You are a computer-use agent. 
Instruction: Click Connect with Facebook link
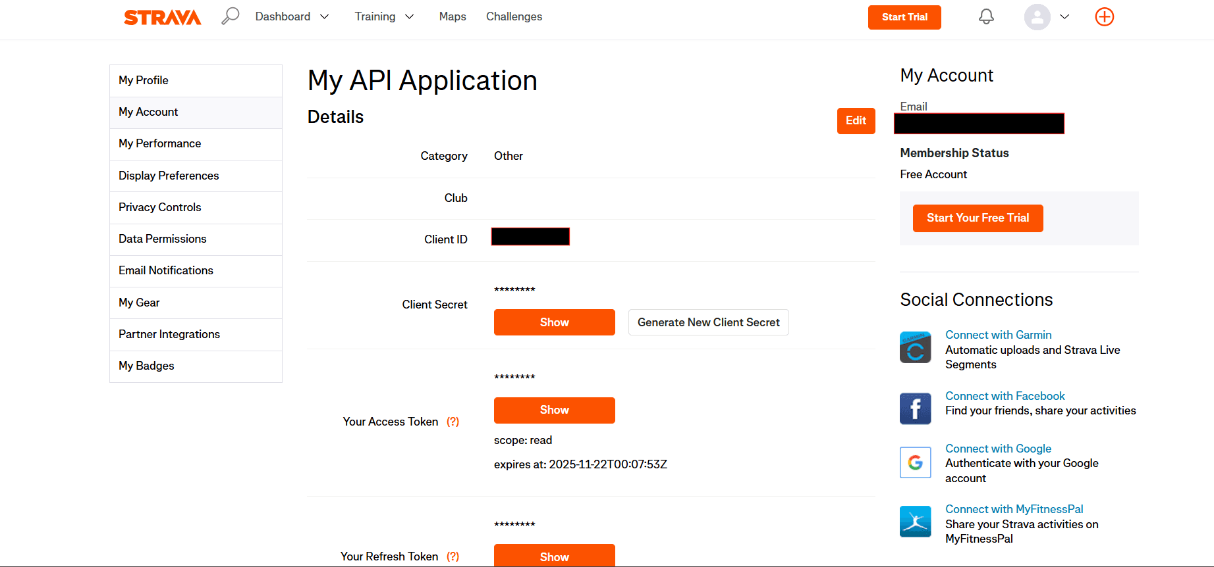pyautogui.click(x=1005, y=396)
